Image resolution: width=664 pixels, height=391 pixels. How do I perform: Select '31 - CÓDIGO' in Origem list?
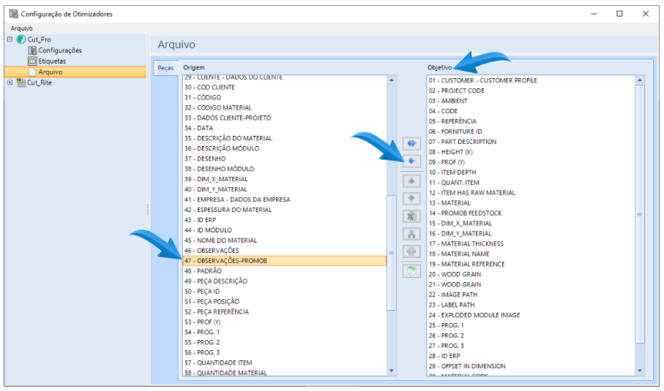(285, 97)
